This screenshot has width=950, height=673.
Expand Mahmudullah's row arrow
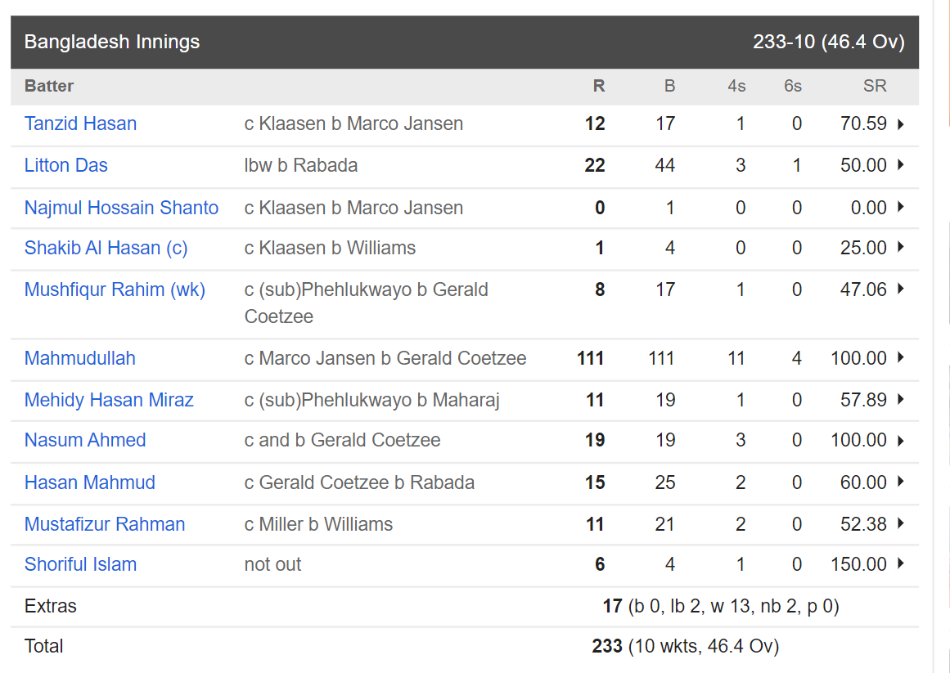(x=901, y=357)
